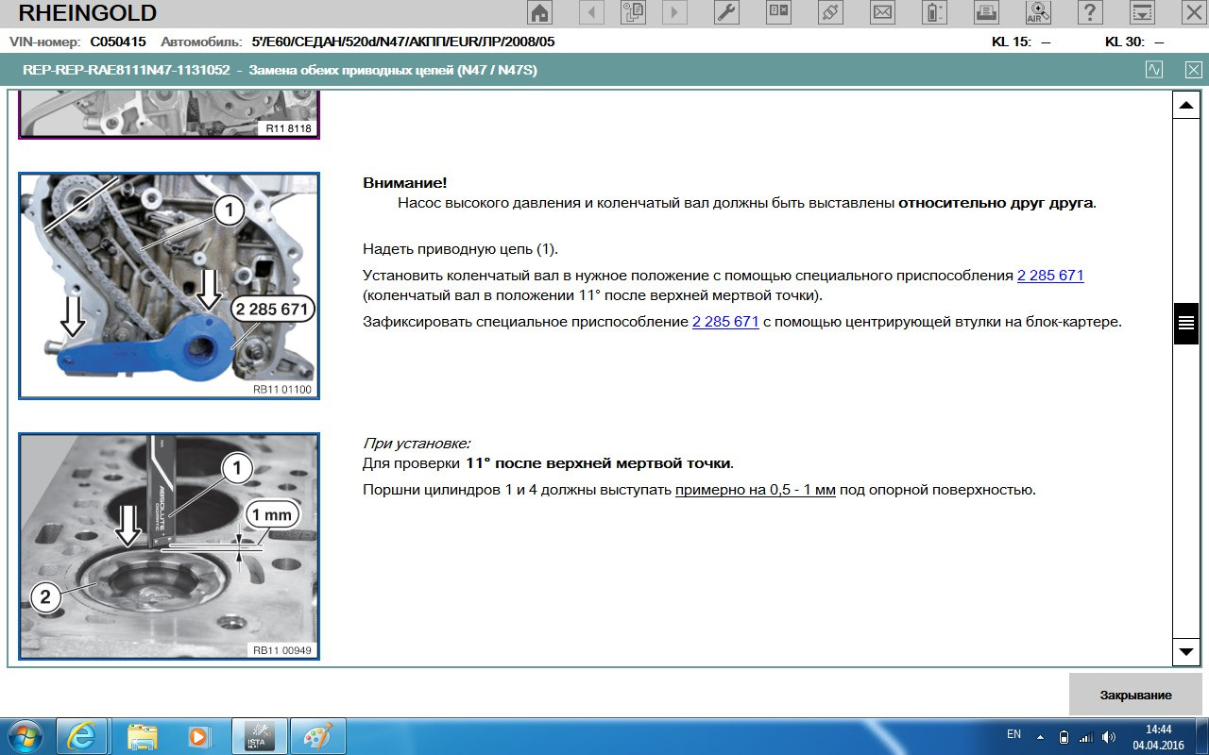The width and height of the screenshot is (1209, 755).
Task: Click the Закрывание button
Action: (1135, 695)
